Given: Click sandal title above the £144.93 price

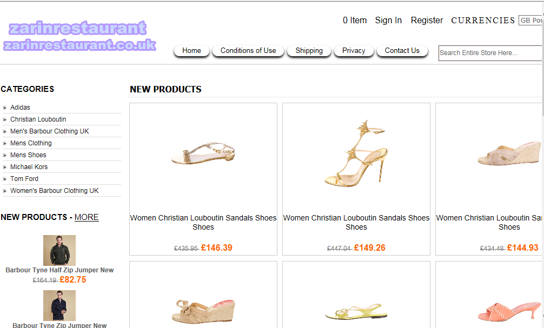Looking at the screenshot, I should [x=489, y=222].
